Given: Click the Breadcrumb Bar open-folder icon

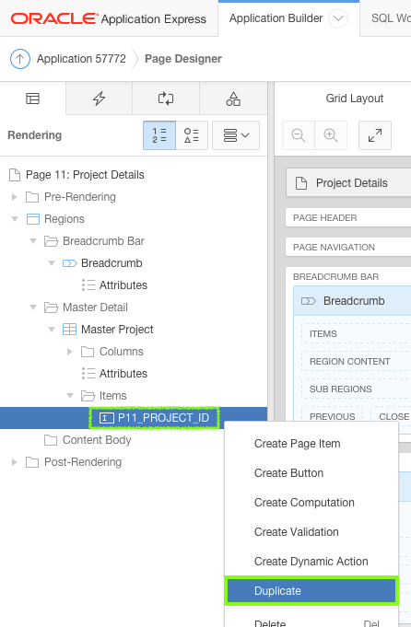Looking at the screenshot, I should coord(51,240).
